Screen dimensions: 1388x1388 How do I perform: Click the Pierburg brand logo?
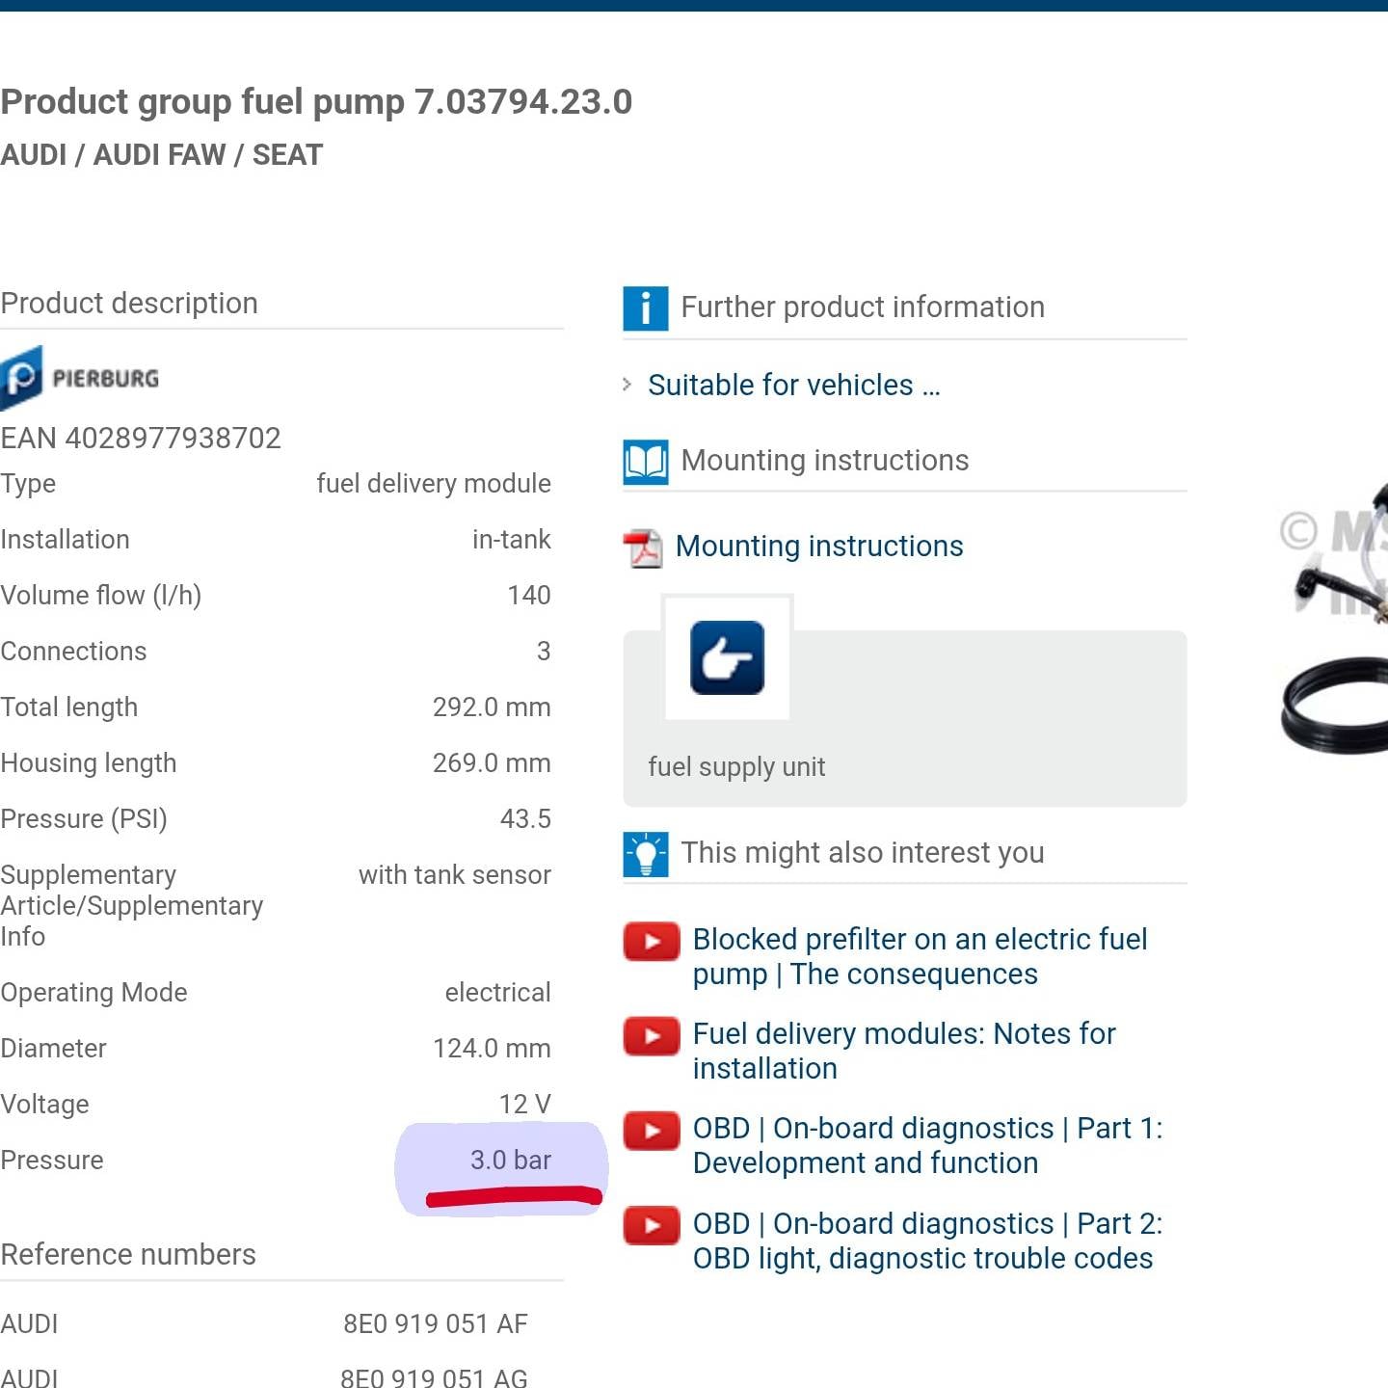coord(80,377)
